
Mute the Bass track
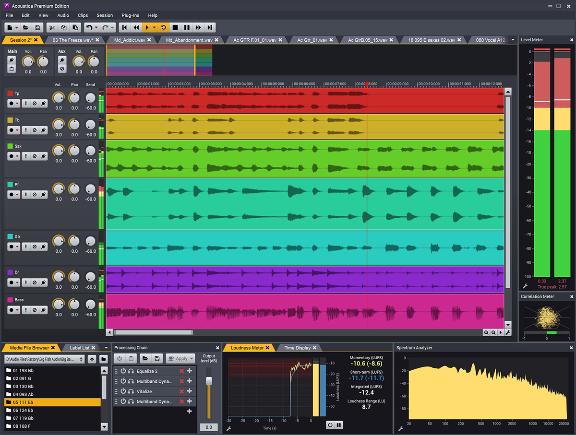[35, 310]
